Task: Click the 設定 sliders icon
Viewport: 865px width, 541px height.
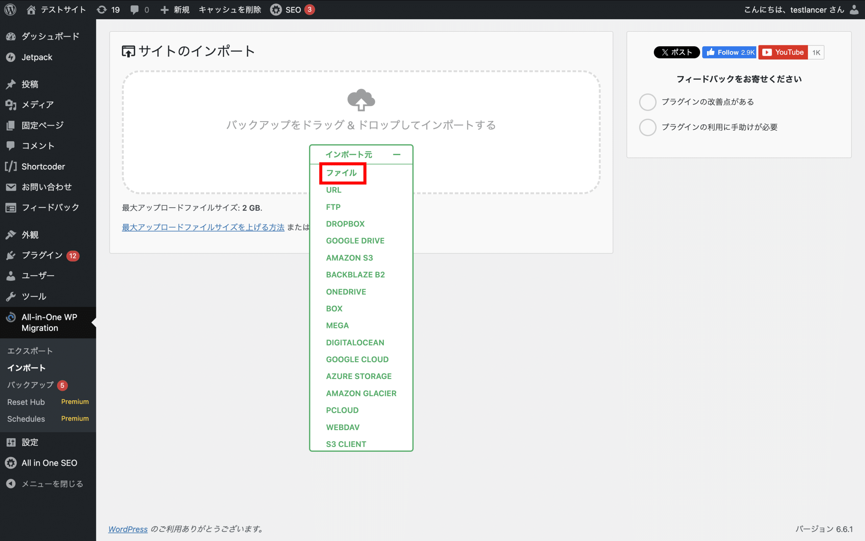Action: [11, 442]
